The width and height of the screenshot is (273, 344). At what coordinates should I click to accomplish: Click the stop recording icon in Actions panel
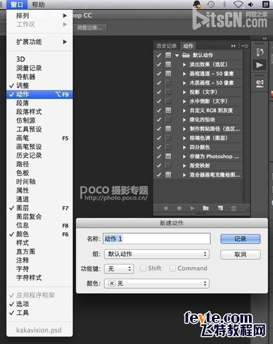coord(166,208)
